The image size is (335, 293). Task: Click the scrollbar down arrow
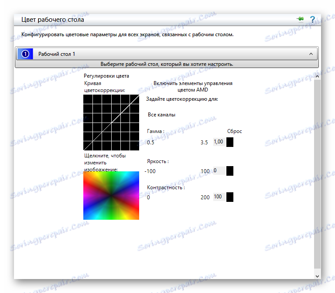(x=317, y=276)
